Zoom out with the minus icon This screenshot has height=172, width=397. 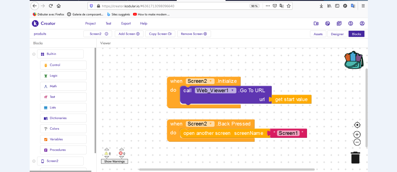pos(357,142)
